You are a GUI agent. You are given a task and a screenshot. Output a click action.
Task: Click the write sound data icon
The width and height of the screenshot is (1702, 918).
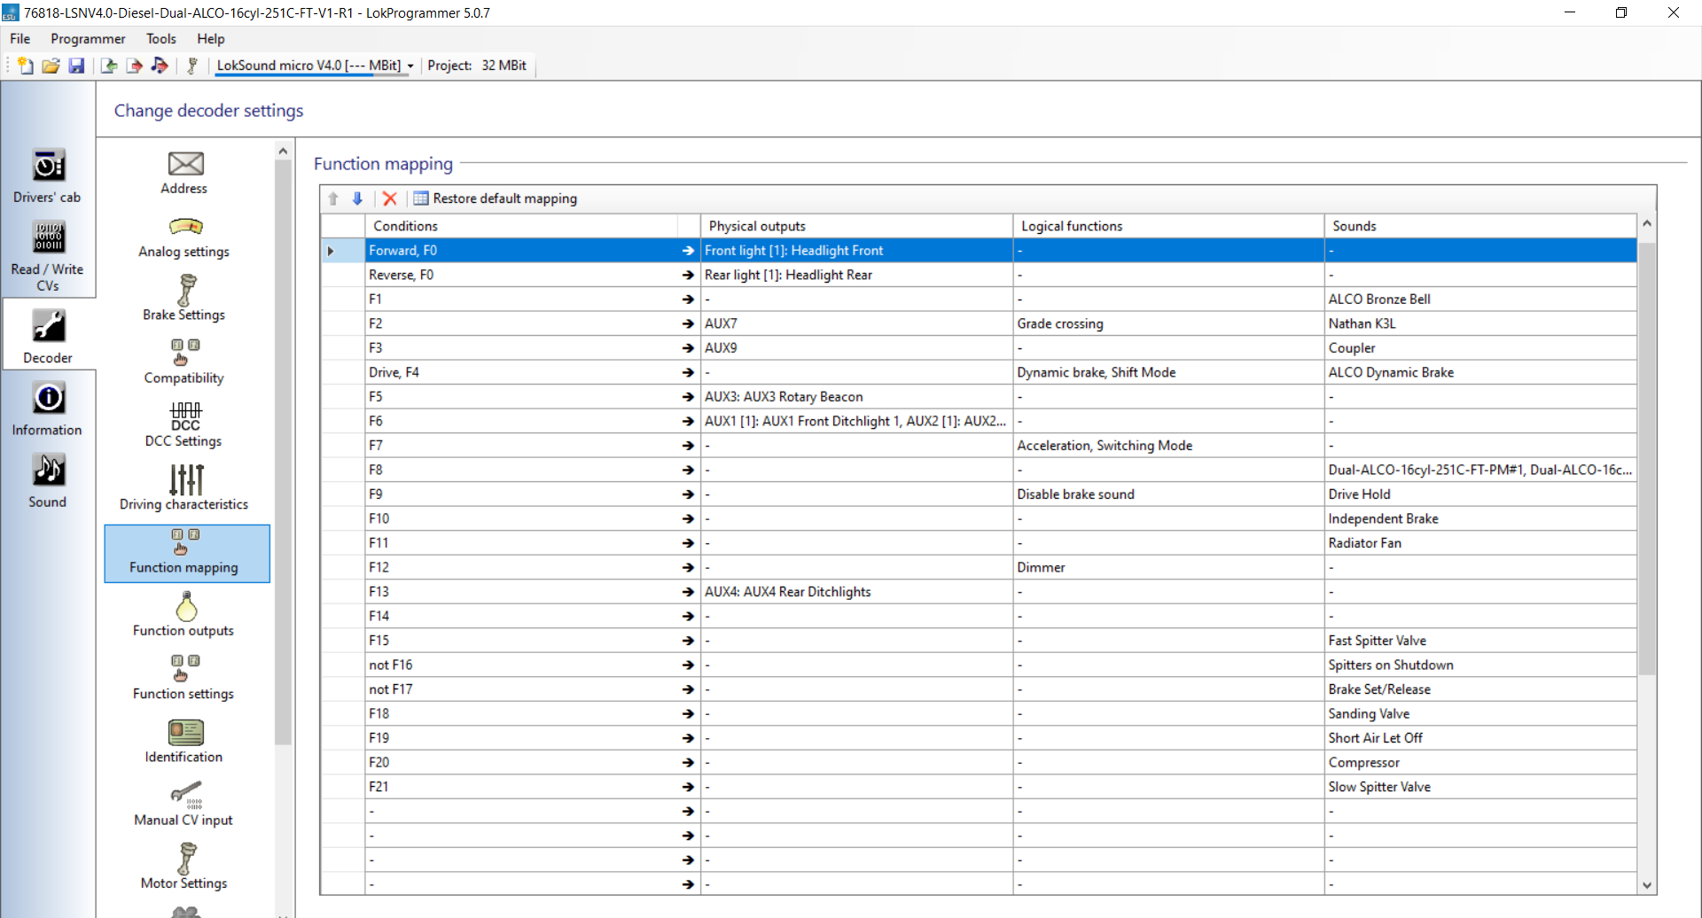click(160, 66)
